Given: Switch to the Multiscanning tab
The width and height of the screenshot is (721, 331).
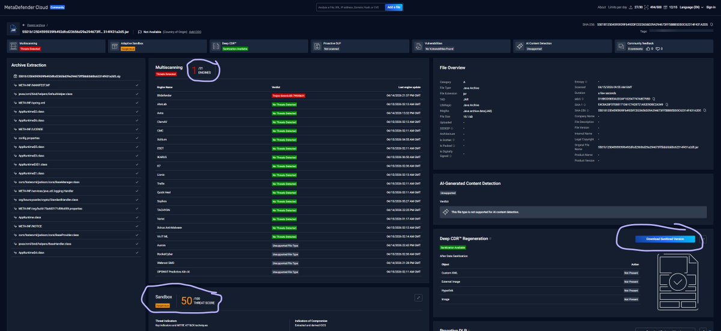Looking at the screenshot, I should 55,46.
